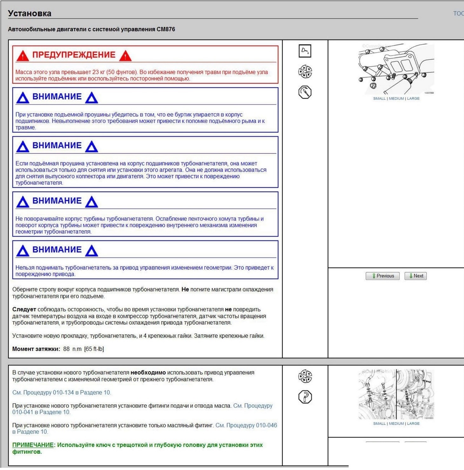The width and height of the screenshot is (464, 470).
Task: Go to the Next step
Action: (x=415, y=276)
